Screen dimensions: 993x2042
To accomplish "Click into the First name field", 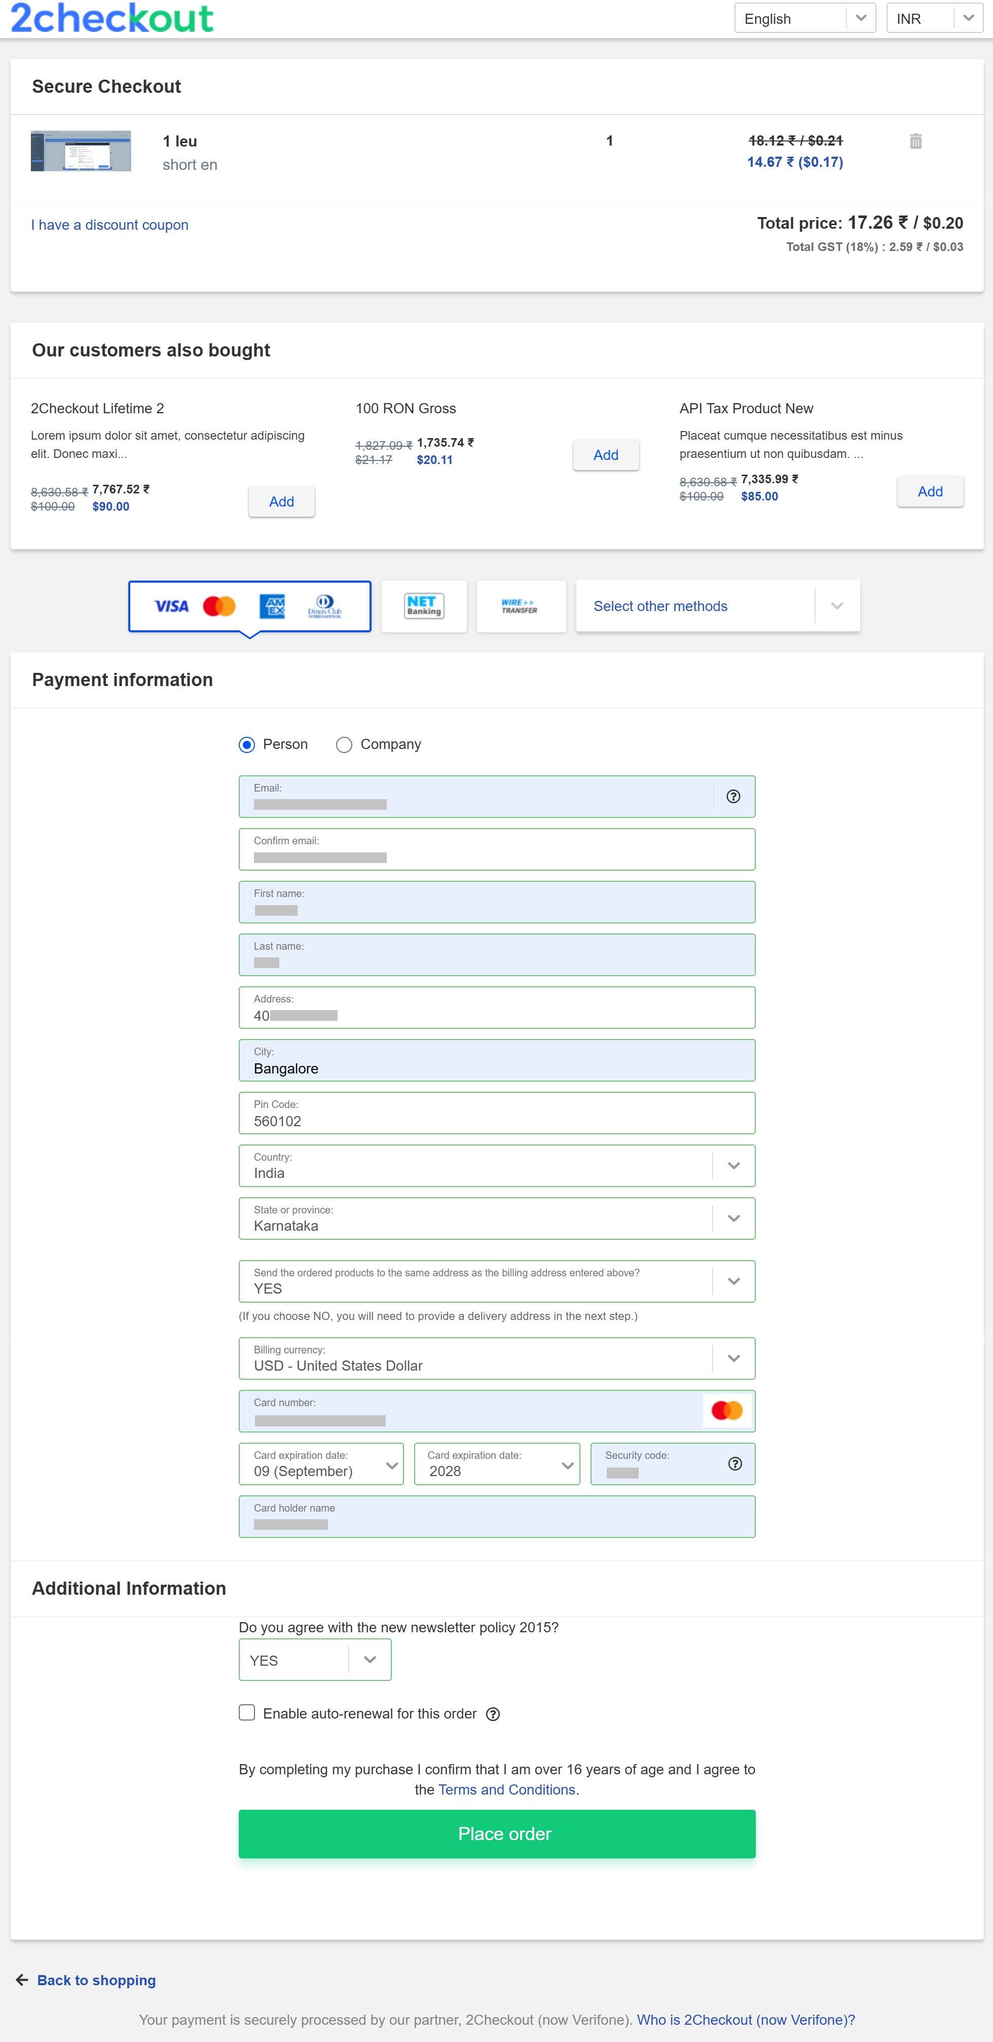I will (x=497, y=902).
